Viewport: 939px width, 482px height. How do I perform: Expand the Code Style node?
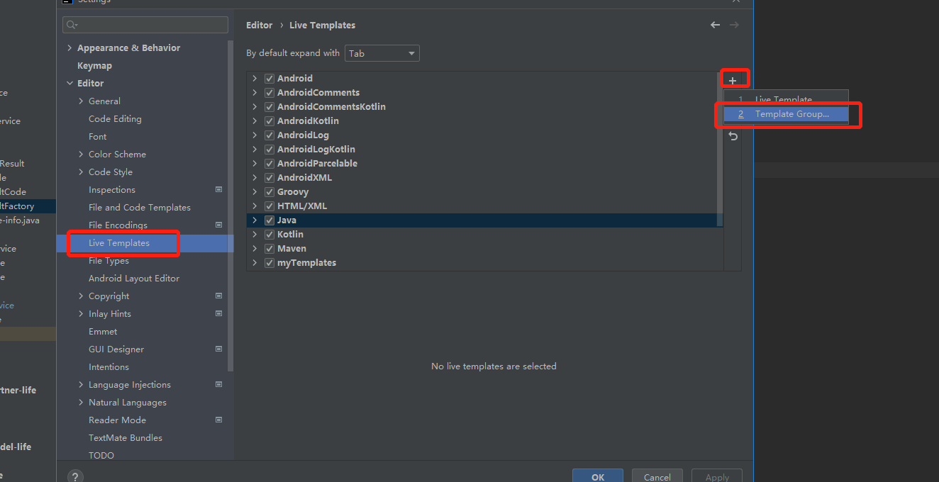81,172
